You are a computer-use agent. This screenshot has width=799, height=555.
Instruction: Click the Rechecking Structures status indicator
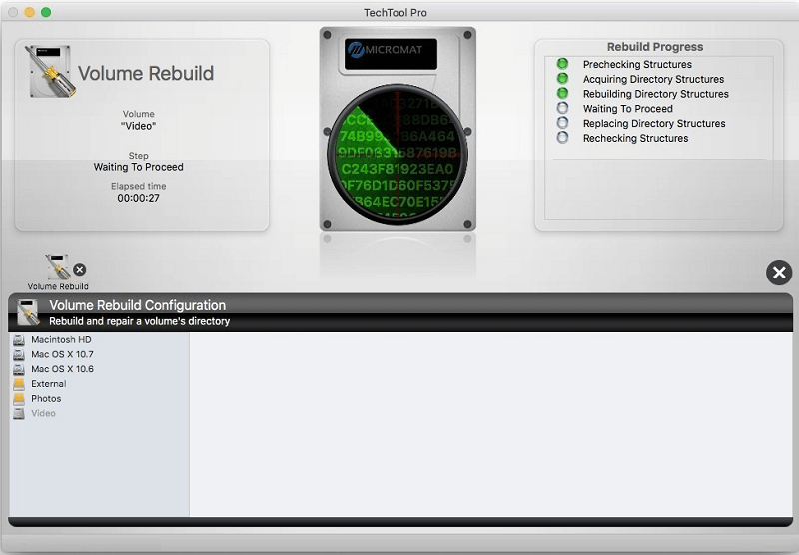point(562,138)
